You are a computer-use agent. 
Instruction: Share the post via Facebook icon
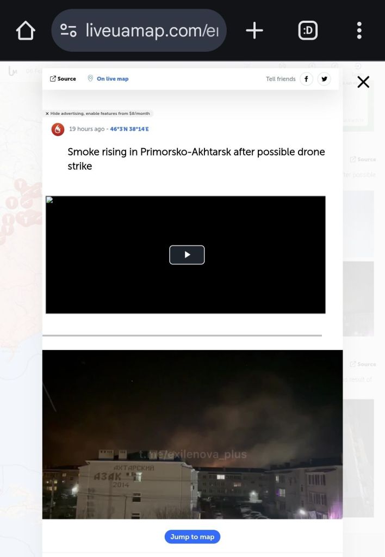pos(306,79)
